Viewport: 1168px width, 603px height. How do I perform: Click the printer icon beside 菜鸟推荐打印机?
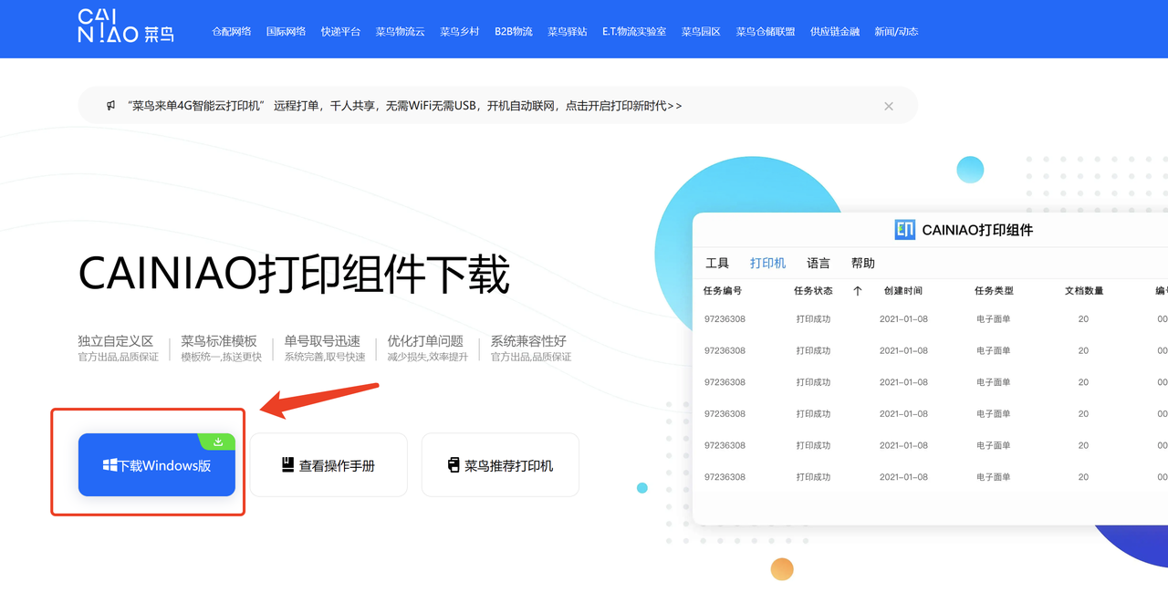pyautogui.click(x=453, y=464)
